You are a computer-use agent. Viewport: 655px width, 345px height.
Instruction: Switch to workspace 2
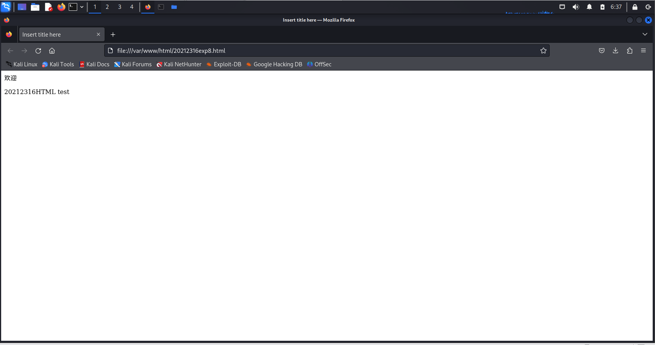107,7
